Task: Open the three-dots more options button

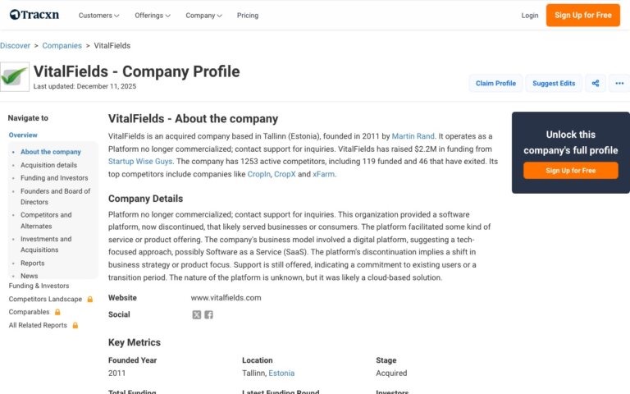Action: tap(619, 83)
